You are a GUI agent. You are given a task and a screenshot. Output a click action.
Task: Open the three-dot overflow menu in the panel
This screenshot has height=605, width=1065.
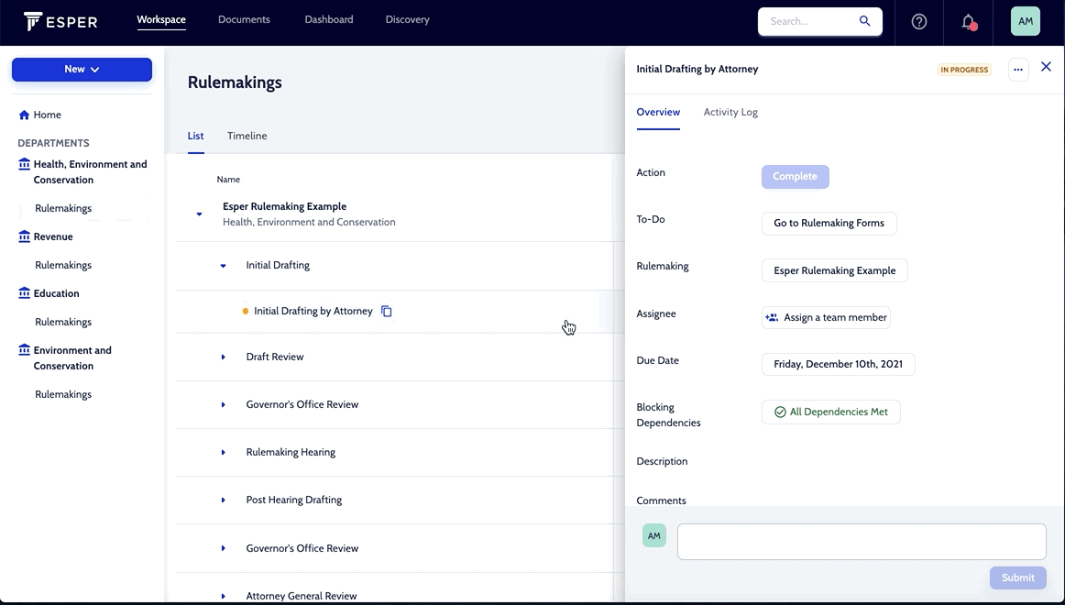coord(1017,69)
